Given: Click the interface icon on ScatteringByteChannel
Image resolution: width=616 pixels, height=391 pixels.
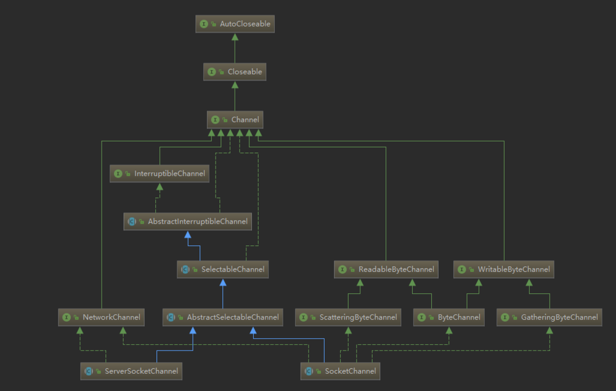Looking at the screenshot, I should coord(304,317).
